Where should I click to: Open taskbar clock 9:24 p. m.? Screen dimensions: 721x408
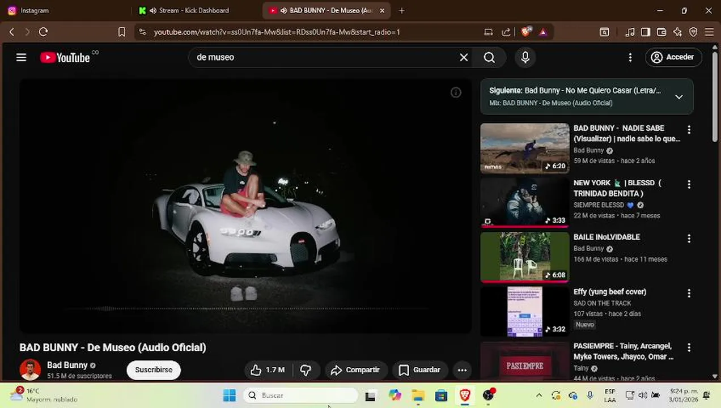point(684,395)
